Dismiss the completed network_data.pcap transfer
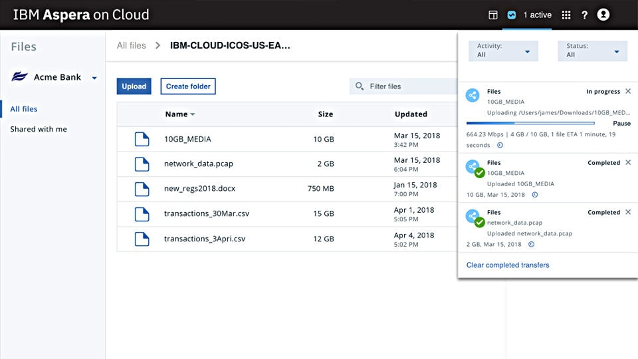Viewport: 638px width, 359px height. 628,212
